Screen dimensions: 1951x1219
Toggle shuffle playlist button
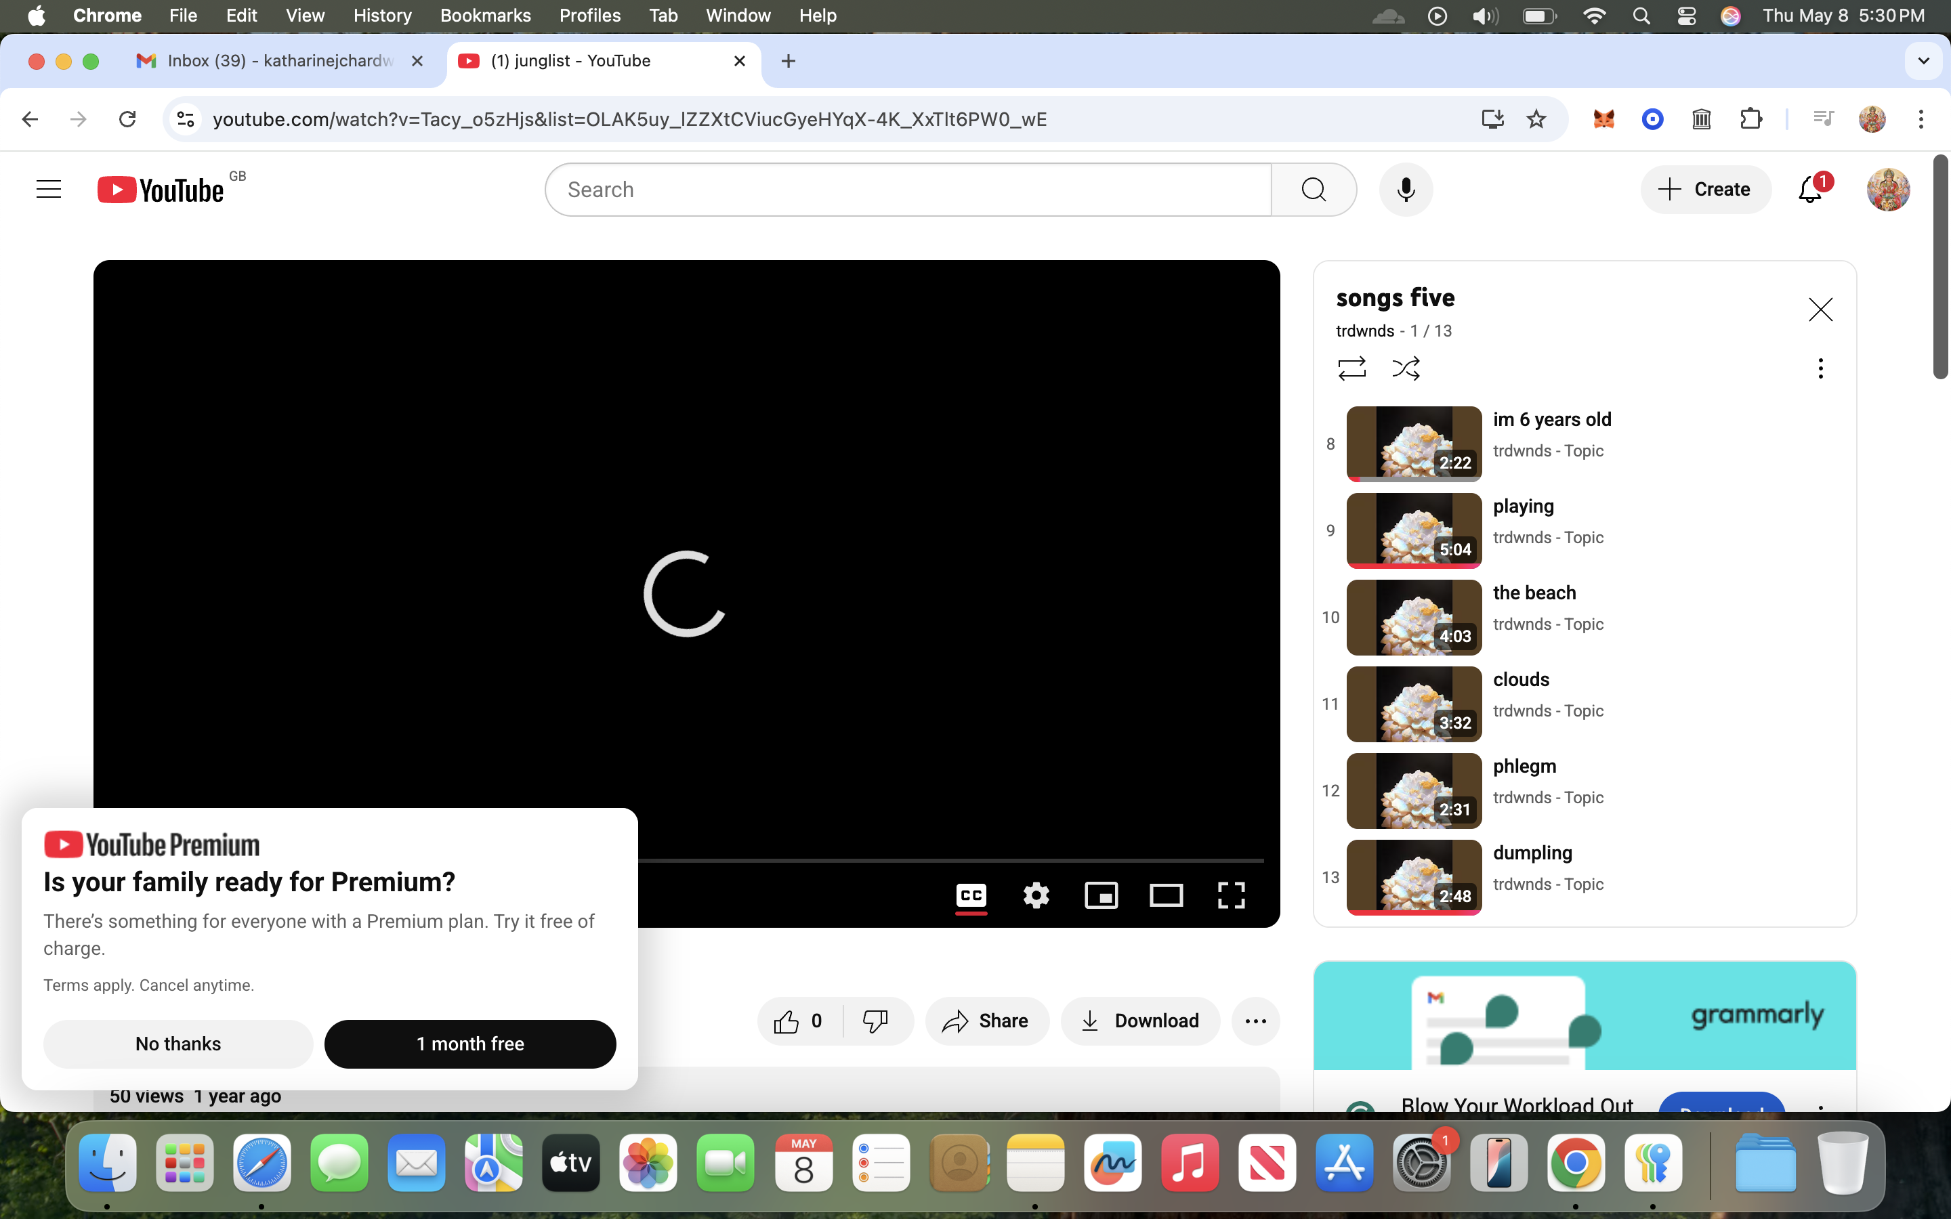click(1406, 368)
